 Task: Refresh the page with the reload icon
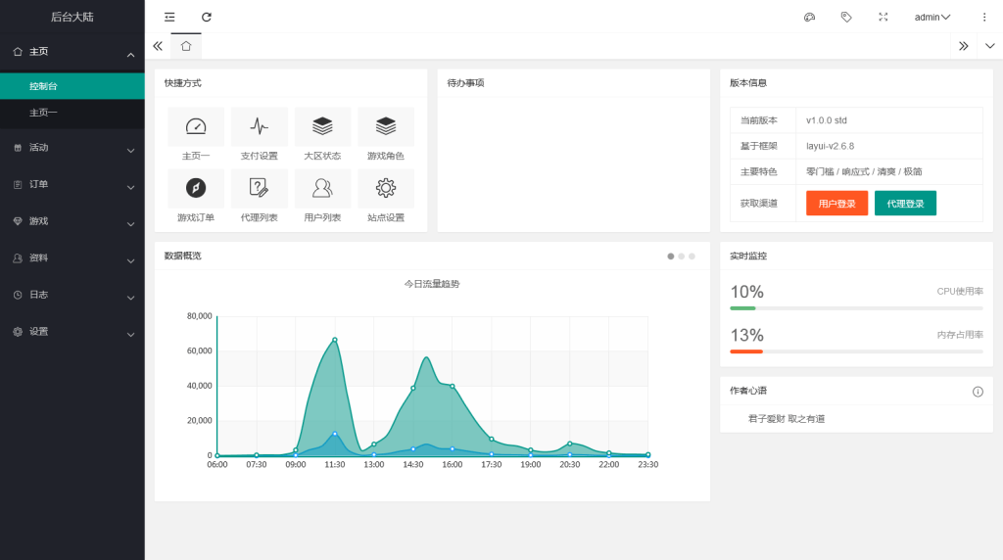click(x=207, y=18)
